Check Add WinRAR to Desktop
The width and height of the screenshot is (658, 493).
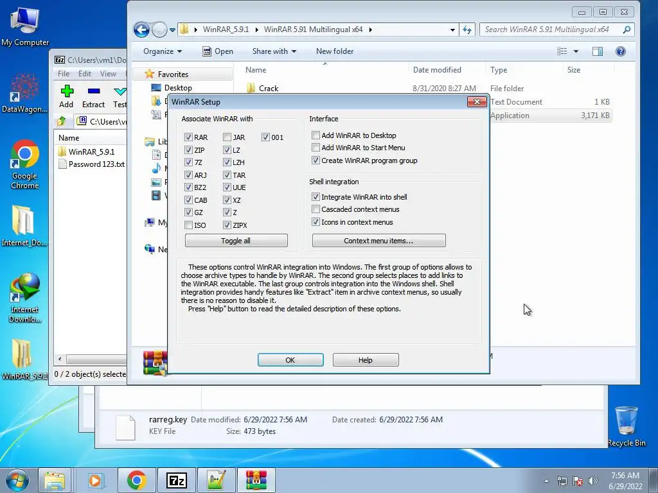316,135
